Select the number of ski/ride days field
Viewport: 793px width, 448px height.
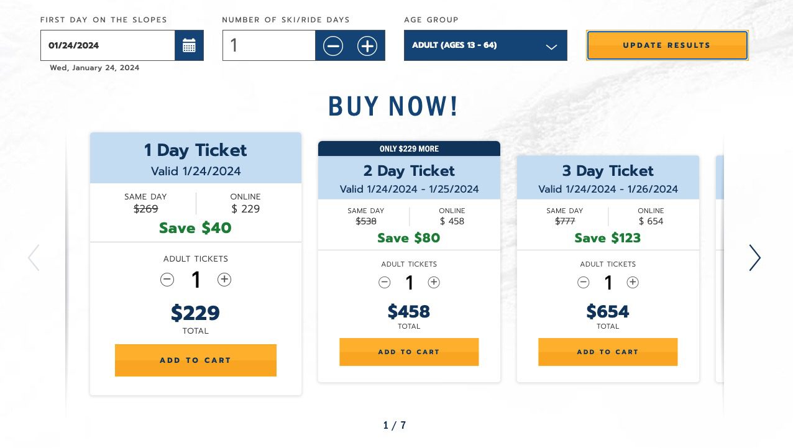pyautogui.click(x=268, y=45)
